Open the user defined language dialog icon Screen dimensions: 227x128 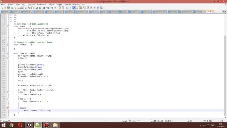point(77,8)
